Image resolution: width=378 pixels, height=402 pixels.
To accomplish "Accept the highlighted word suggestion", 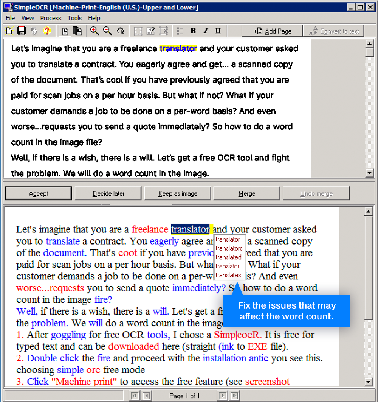I will tap(38, 193).
